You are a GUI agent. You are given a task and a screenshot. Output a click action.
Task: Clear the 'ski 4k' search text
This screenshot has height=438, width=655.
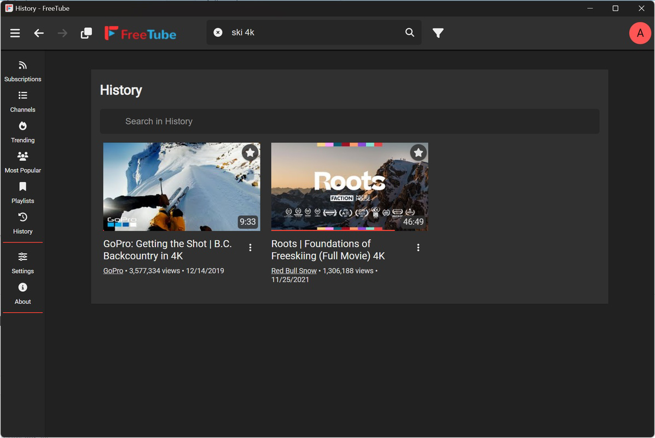[218, 33]
